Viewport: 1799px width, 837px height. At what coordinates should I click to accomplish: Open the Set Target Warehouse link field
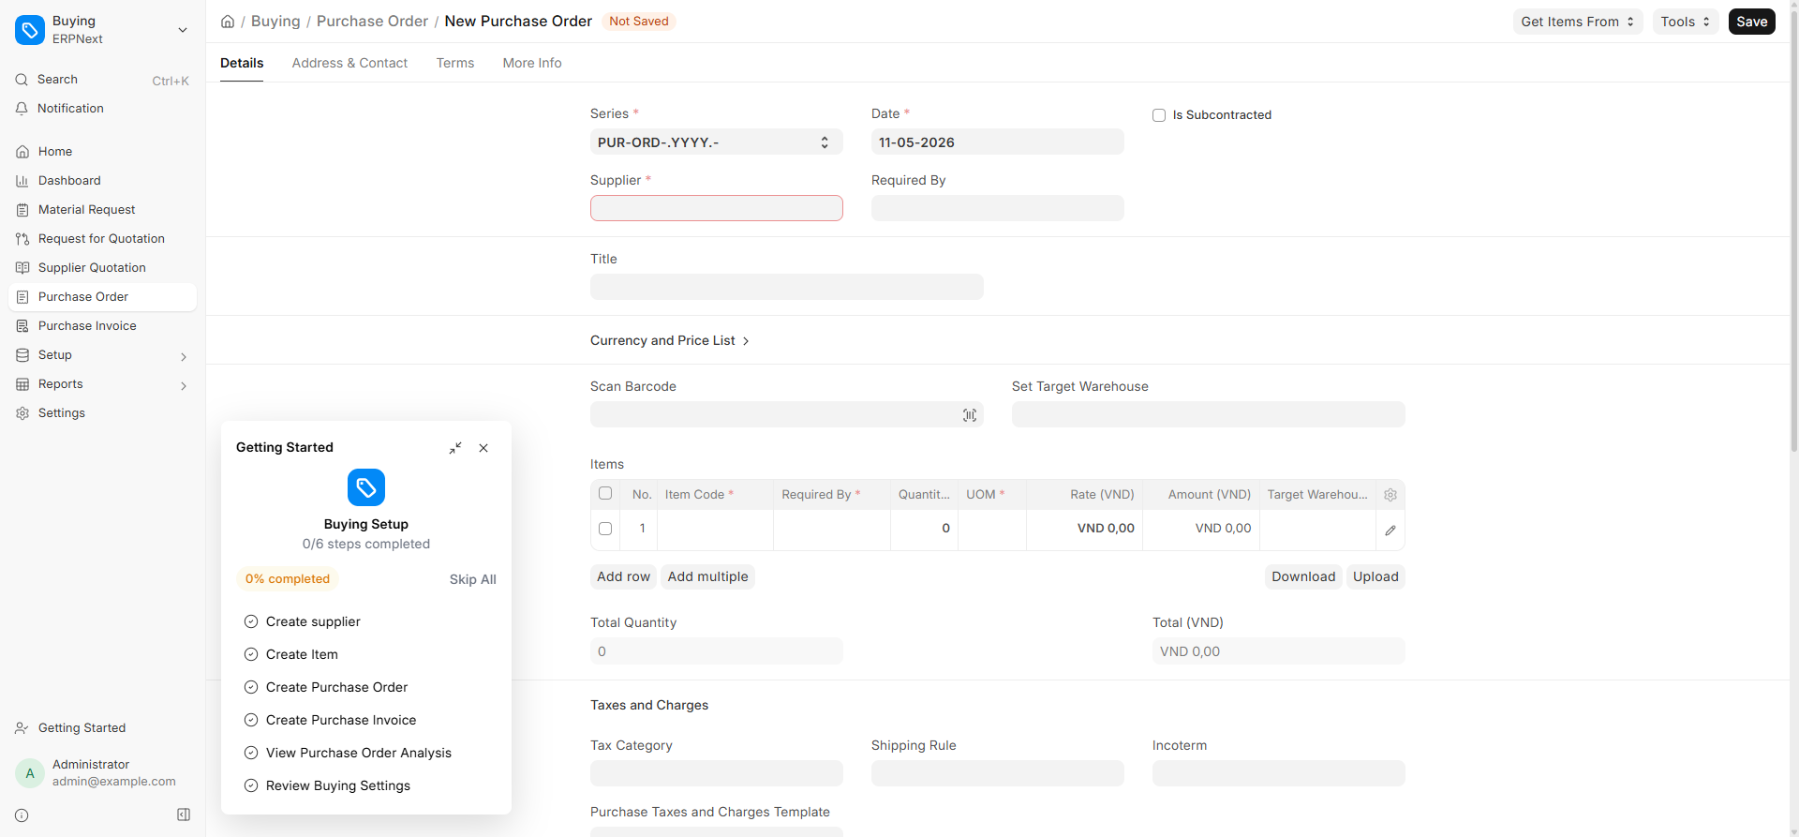[1209, 414]
